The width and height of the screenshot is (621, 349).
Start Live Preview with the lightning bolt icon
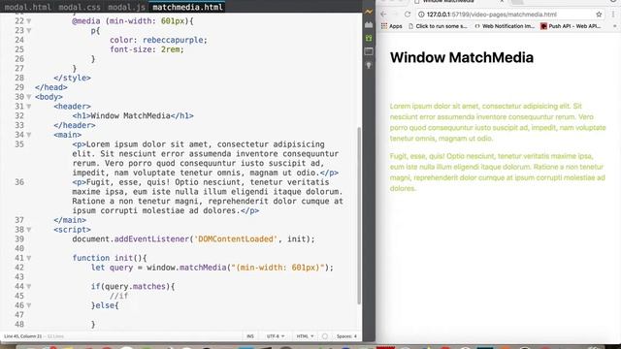point(369,12)
